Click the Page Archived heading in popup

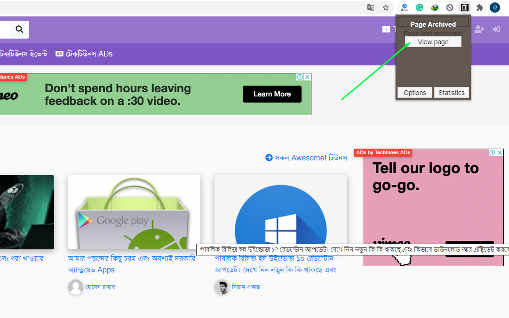pyautogui.click(x=433, y=24)
